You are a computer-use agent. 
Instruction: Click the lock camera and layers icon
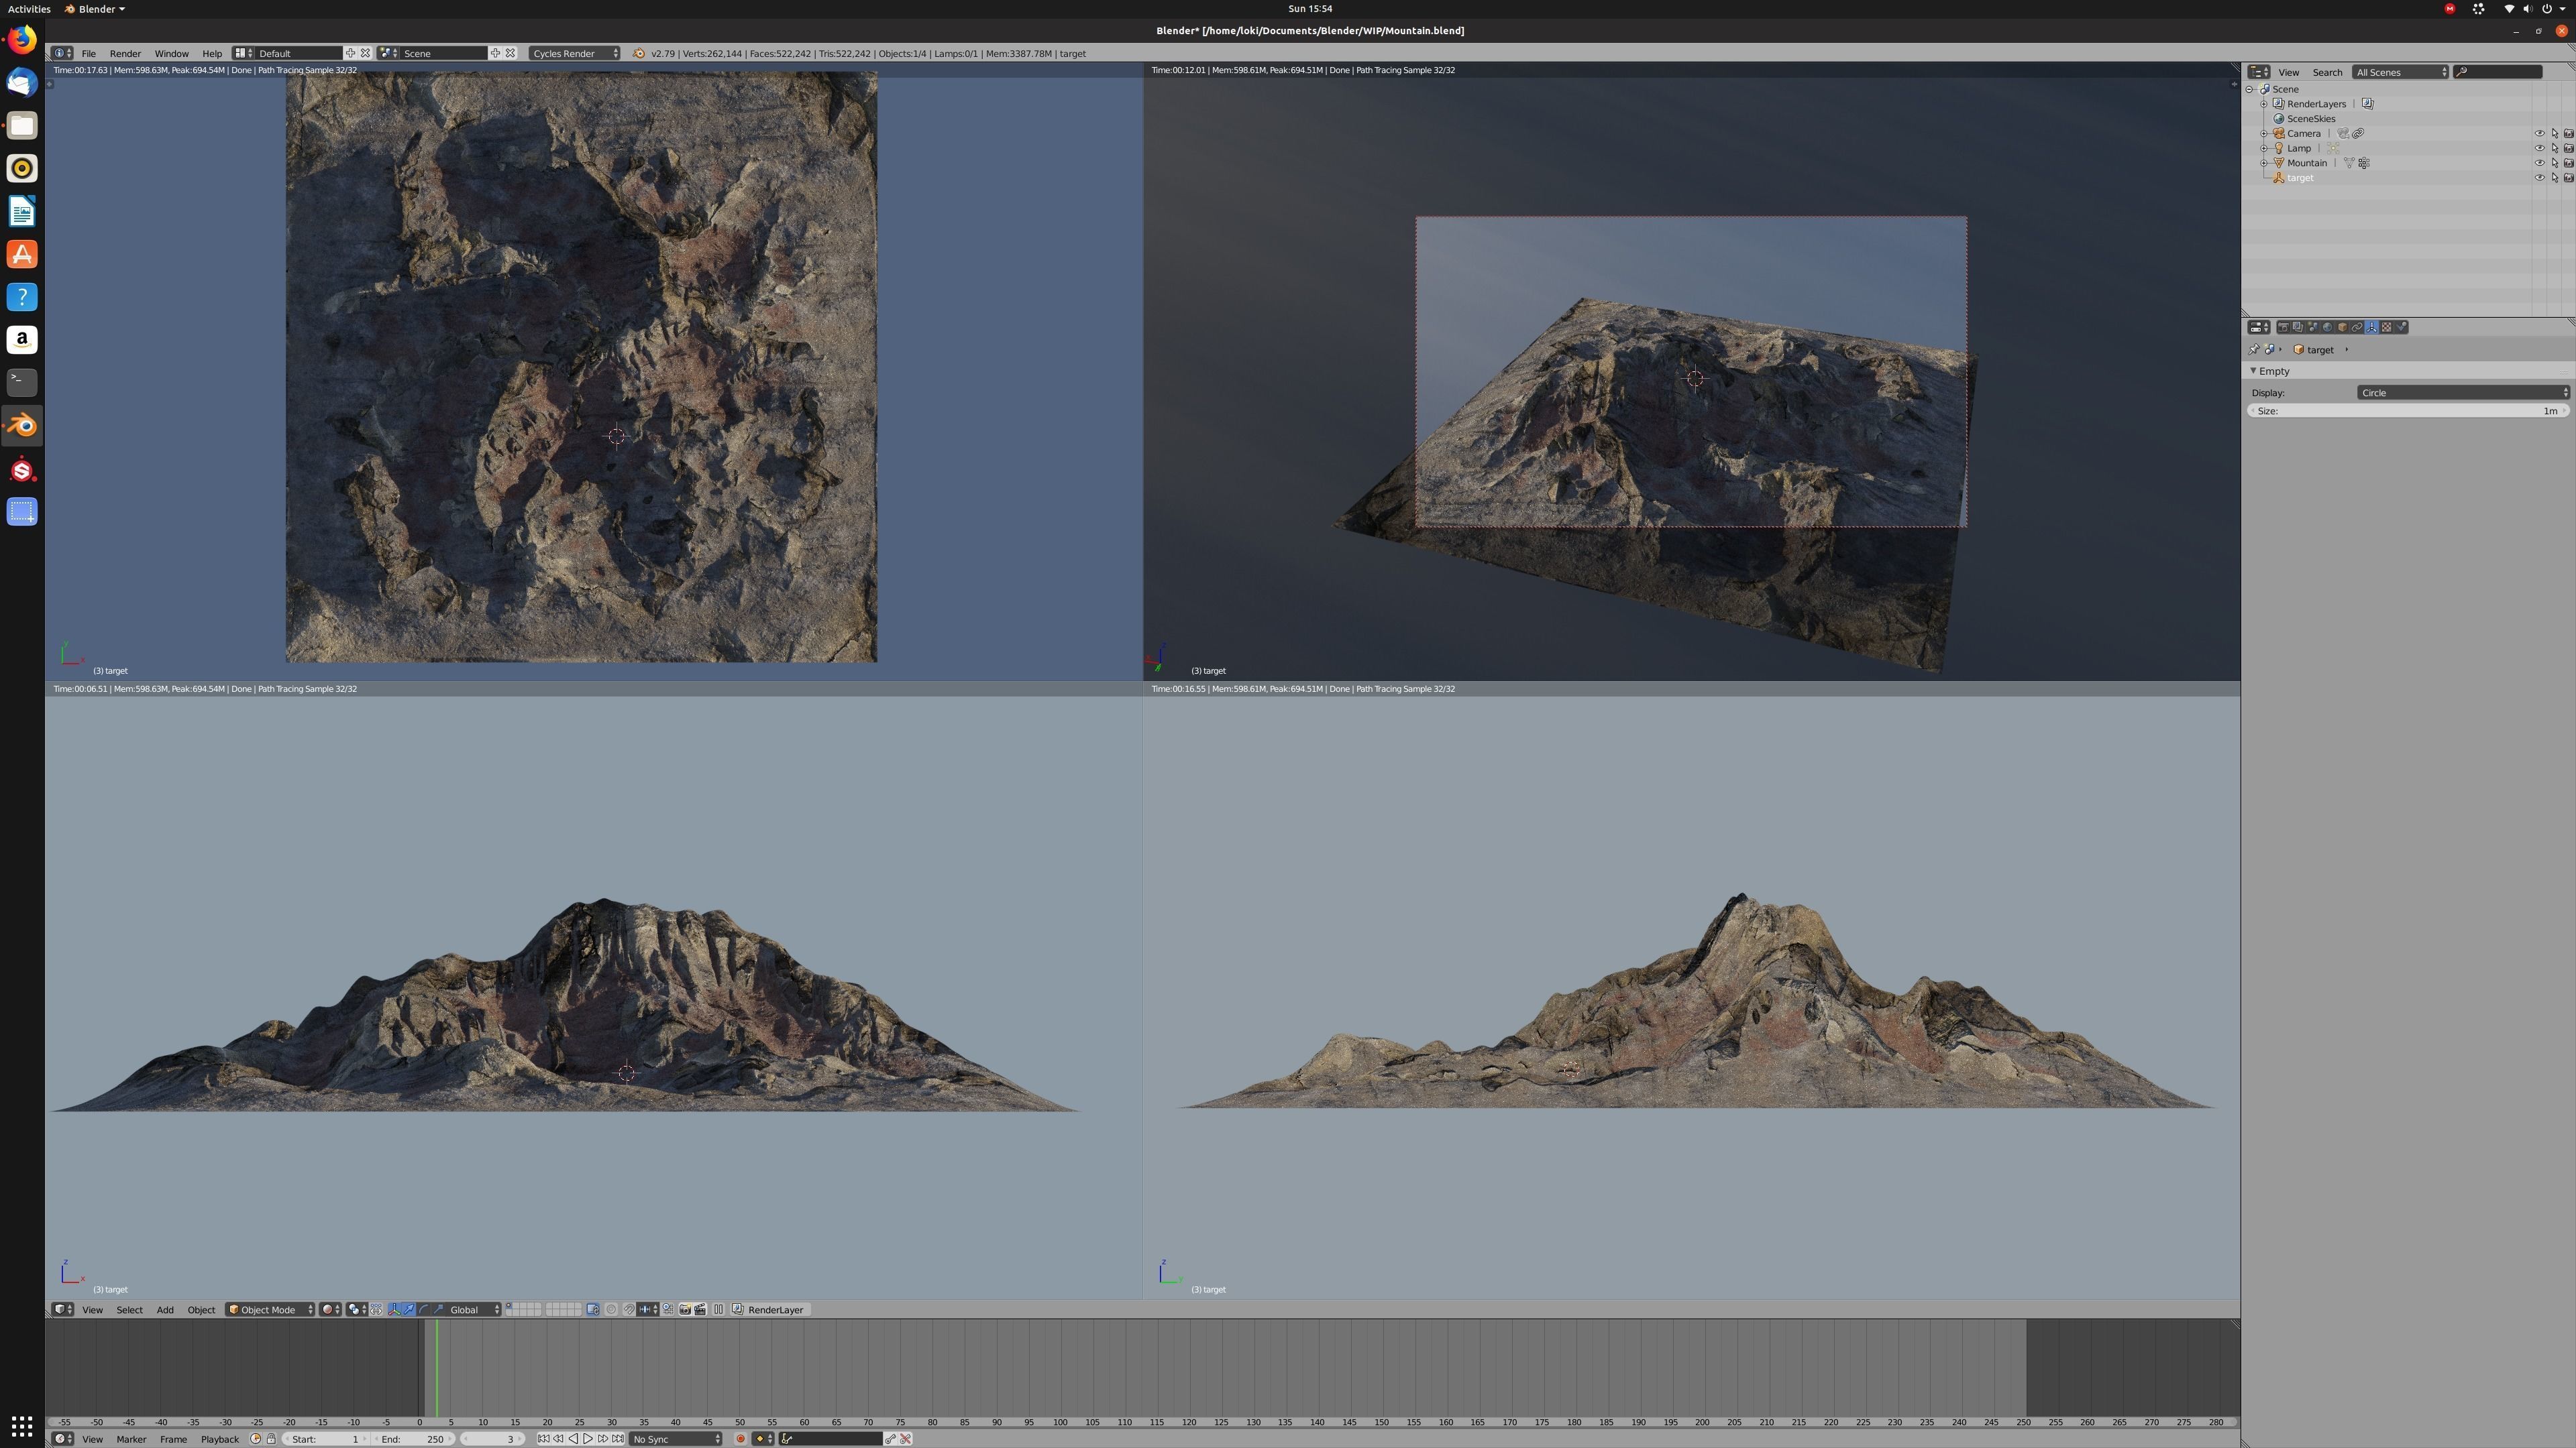593,1310
